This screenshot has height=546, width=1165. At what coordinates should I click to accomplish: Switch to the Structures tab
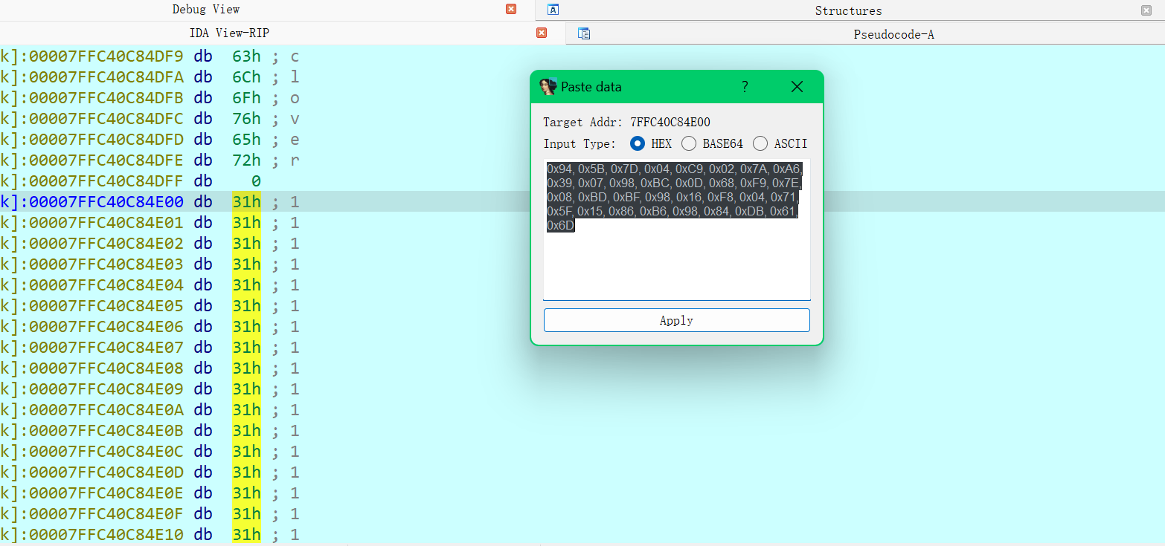click(848, 10)
